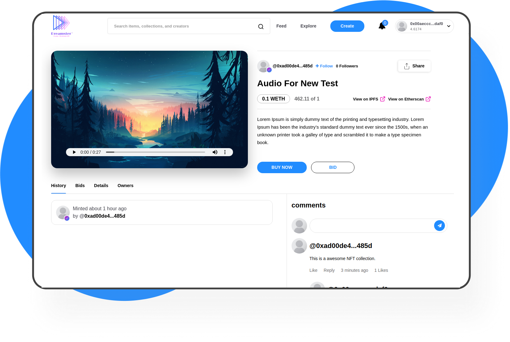The image size is (510, 342).
Task: Open the notifications bell icon
Action: tap(382, 26)
